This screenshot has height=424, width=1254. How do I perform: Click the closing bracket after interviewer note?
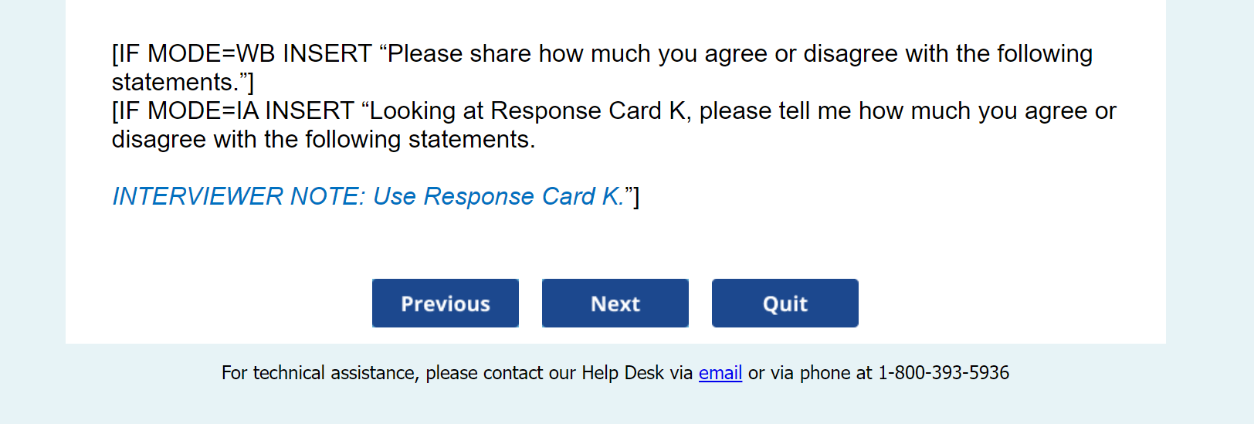click(x=635, y=197)
